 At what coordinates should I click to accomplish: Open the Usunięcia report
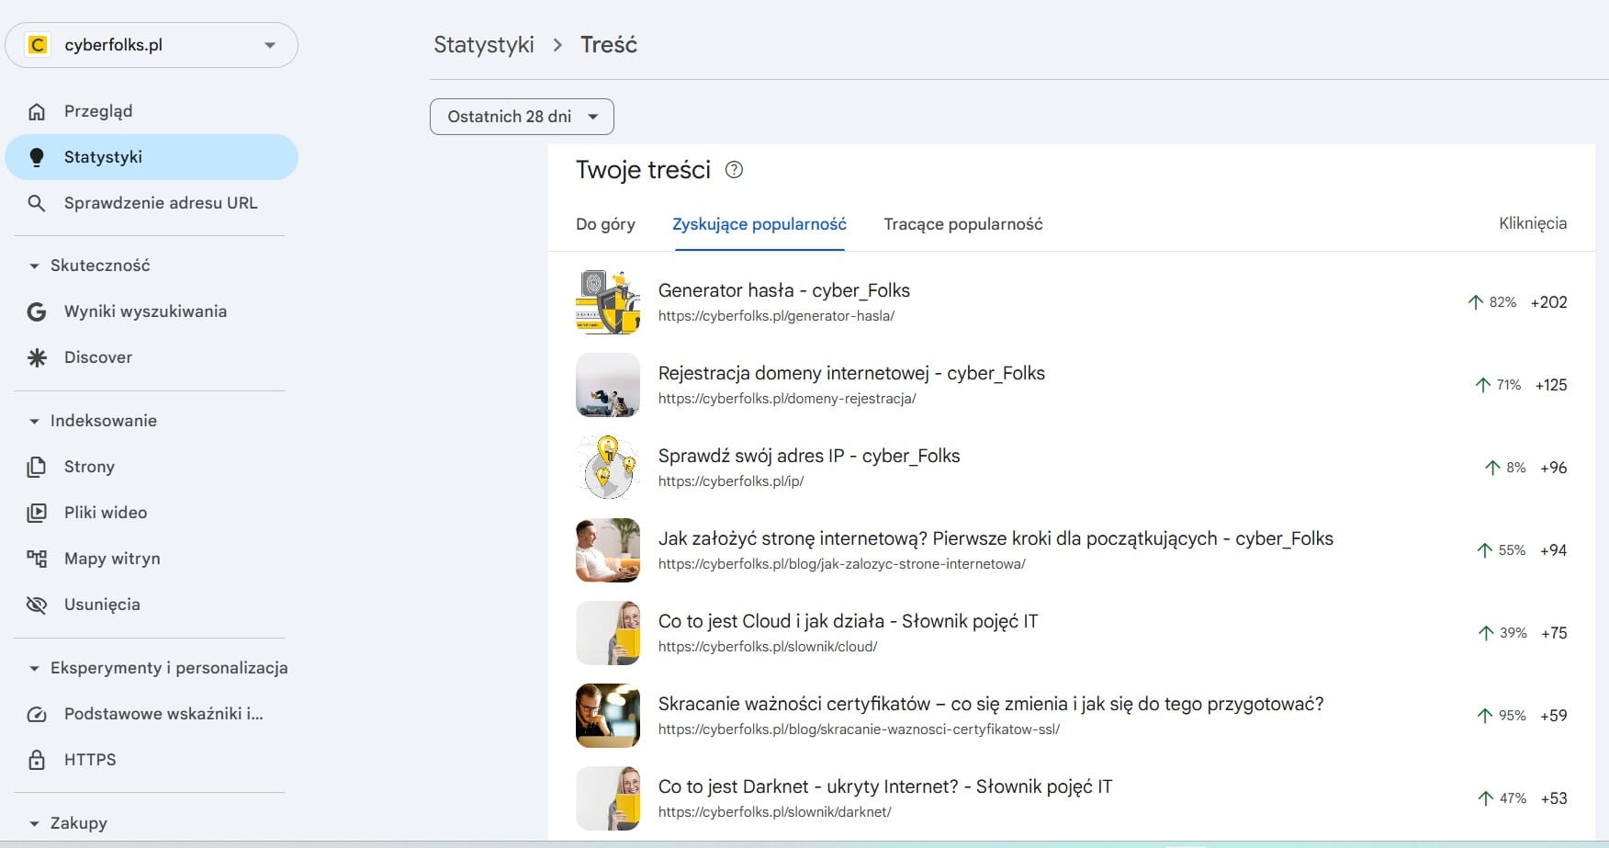[x=152, y=605]
